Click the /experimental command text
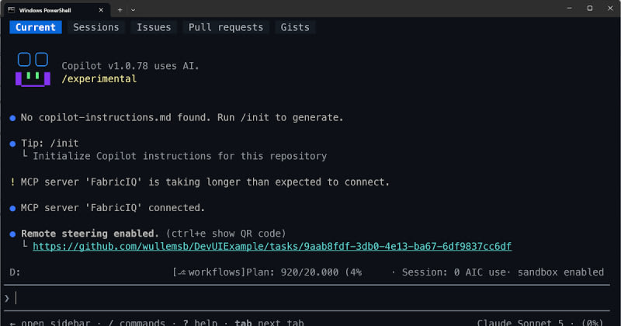This screenshot has height=326, width=621. tap(99, 79)
